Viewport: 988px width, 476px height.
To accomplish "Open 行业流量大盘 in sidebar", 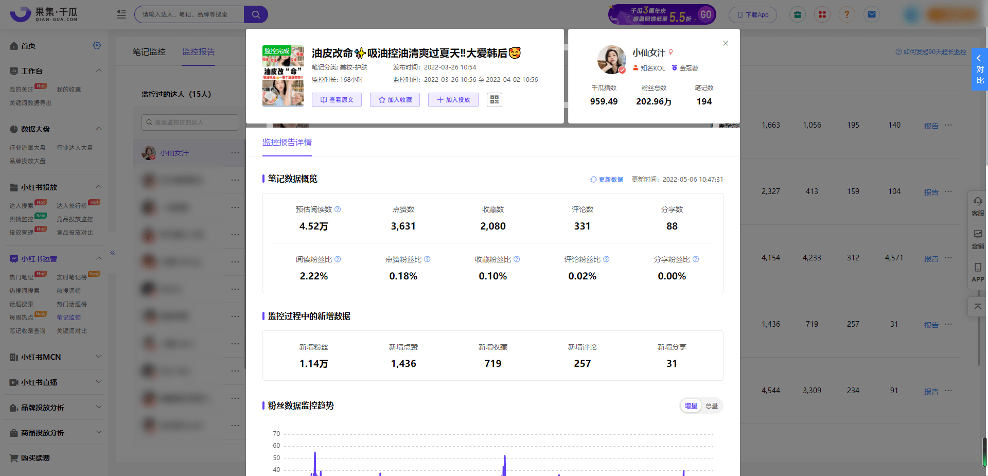I will (27, 148).
